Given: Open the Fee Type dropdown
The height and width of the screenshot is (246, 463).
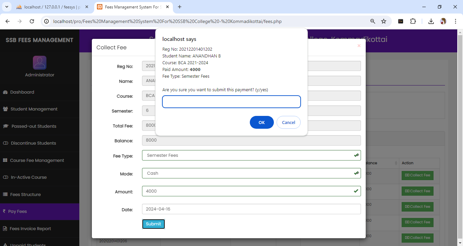Looking at the screenshot, I should click(x=251, y=155).
